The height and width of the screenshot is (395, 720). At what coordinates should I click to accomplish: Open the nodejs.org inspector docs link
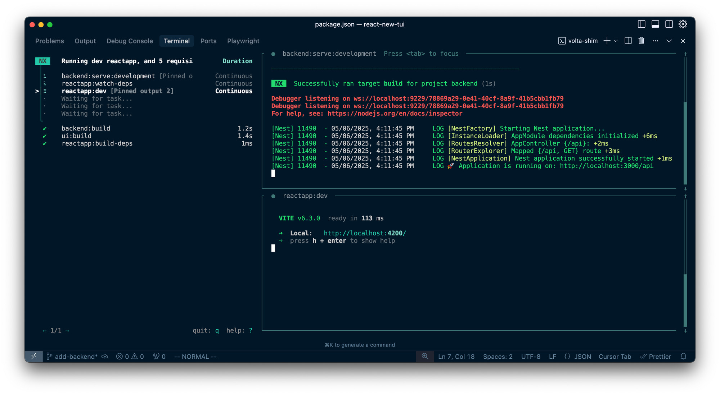(395, 114)
